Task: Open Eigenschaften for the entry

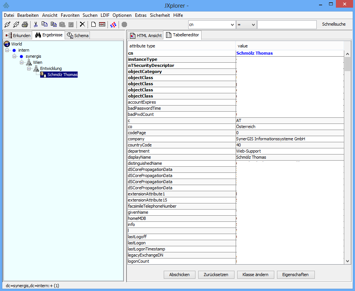Action: click(295, 275)
